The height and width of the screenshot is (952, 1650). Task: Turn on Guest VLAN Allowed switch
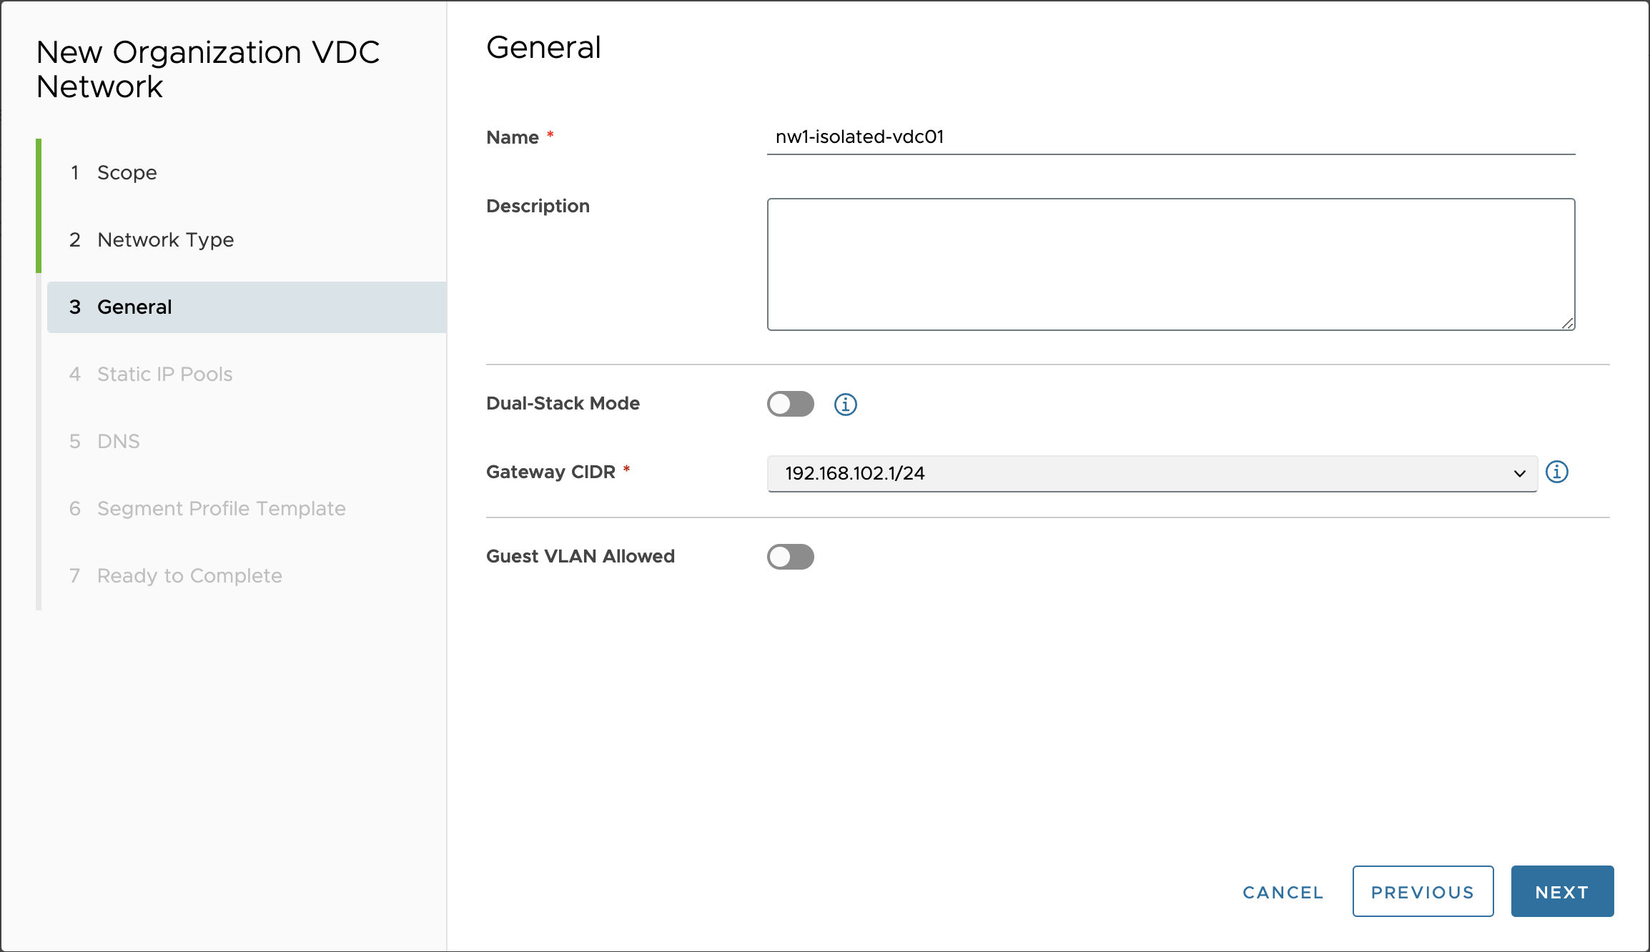pos(790,557)
